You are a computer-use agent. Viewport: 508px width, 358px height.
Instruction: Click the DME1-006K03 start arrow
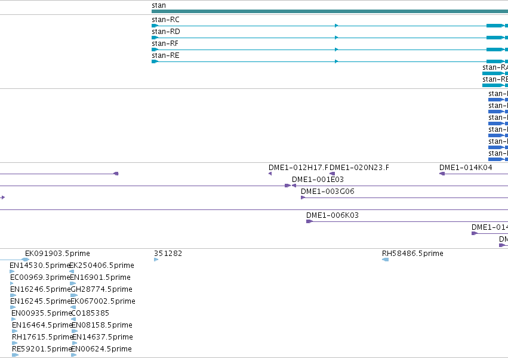point(309,222)
